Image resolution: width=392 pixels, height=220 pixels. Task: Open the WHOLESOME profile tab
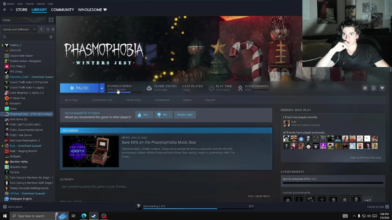tap(92, 10)
